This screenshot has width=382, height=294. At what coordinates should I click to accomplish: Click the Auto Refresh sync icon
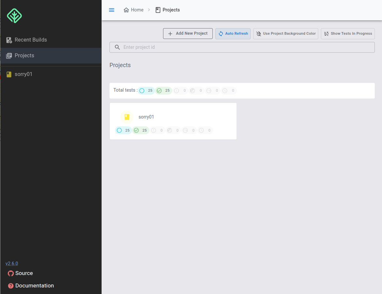[221, 34]
